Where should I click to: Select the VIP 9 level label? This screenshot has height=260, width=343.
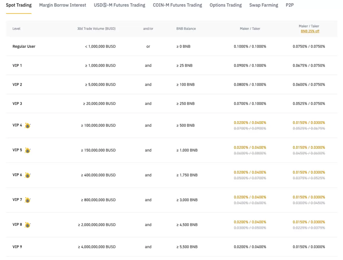(x=17, y=247)
